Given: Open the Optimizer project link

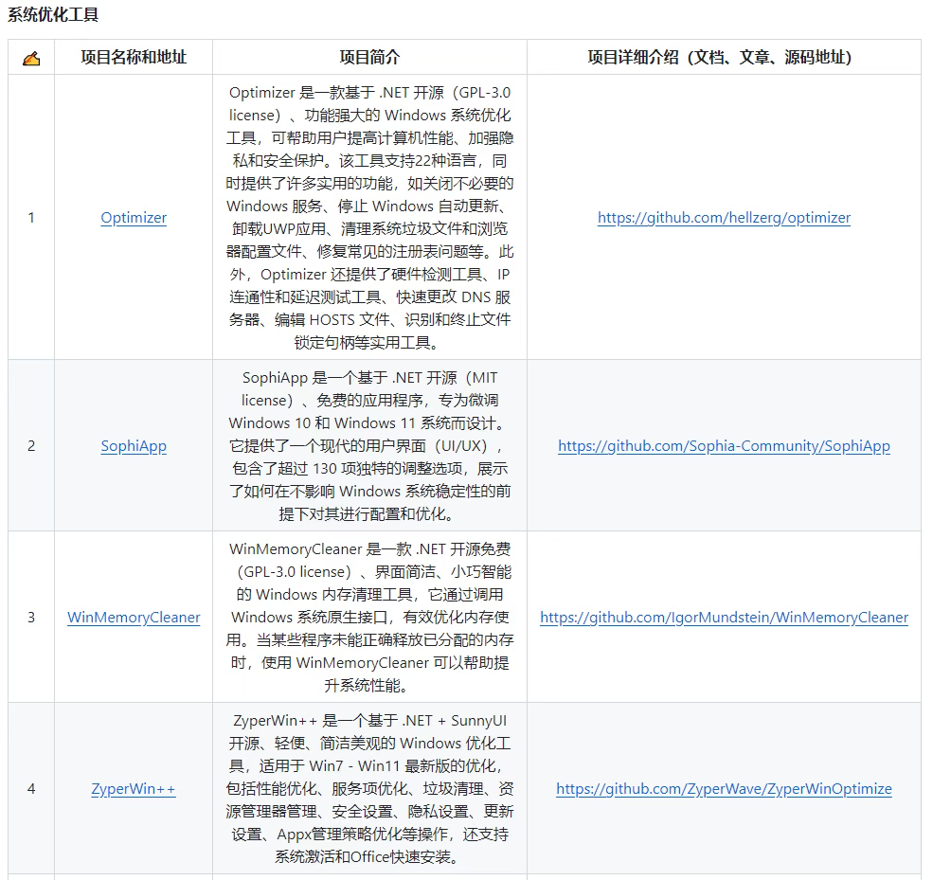Looking at the screenshot, I should [x=134, y=218].
